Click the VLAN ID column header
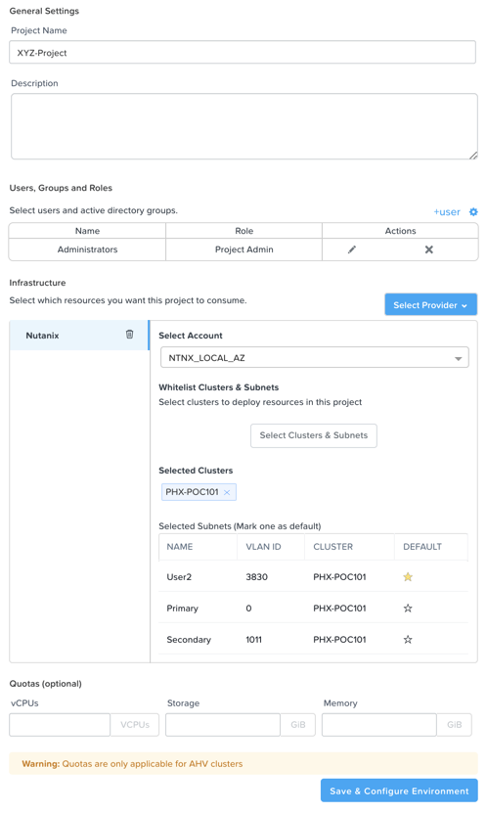487x813 pixels. click(263, 547)
